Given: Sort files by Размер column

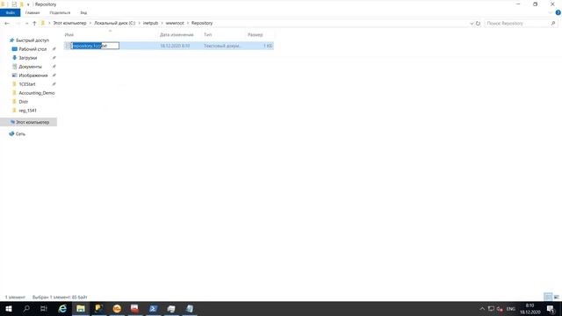Looking at the screenshot, I should tap(256, 35).
